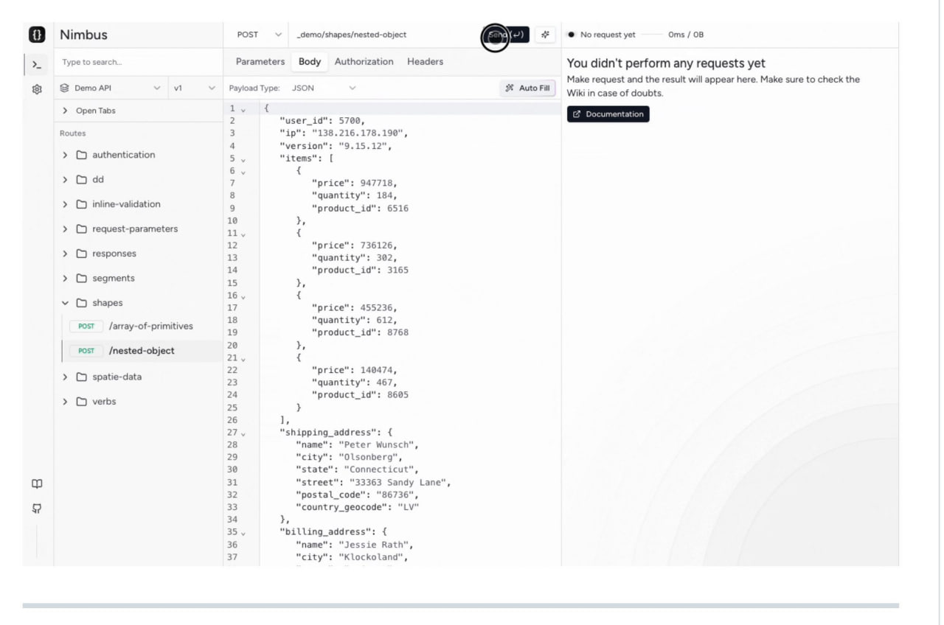
Task: Select the /nested-object route
Action: [142, 351]
